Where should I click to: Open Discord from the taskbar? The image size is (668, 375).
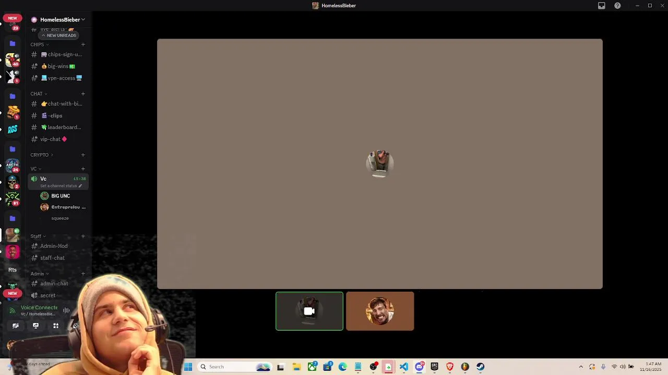(419, 367)
